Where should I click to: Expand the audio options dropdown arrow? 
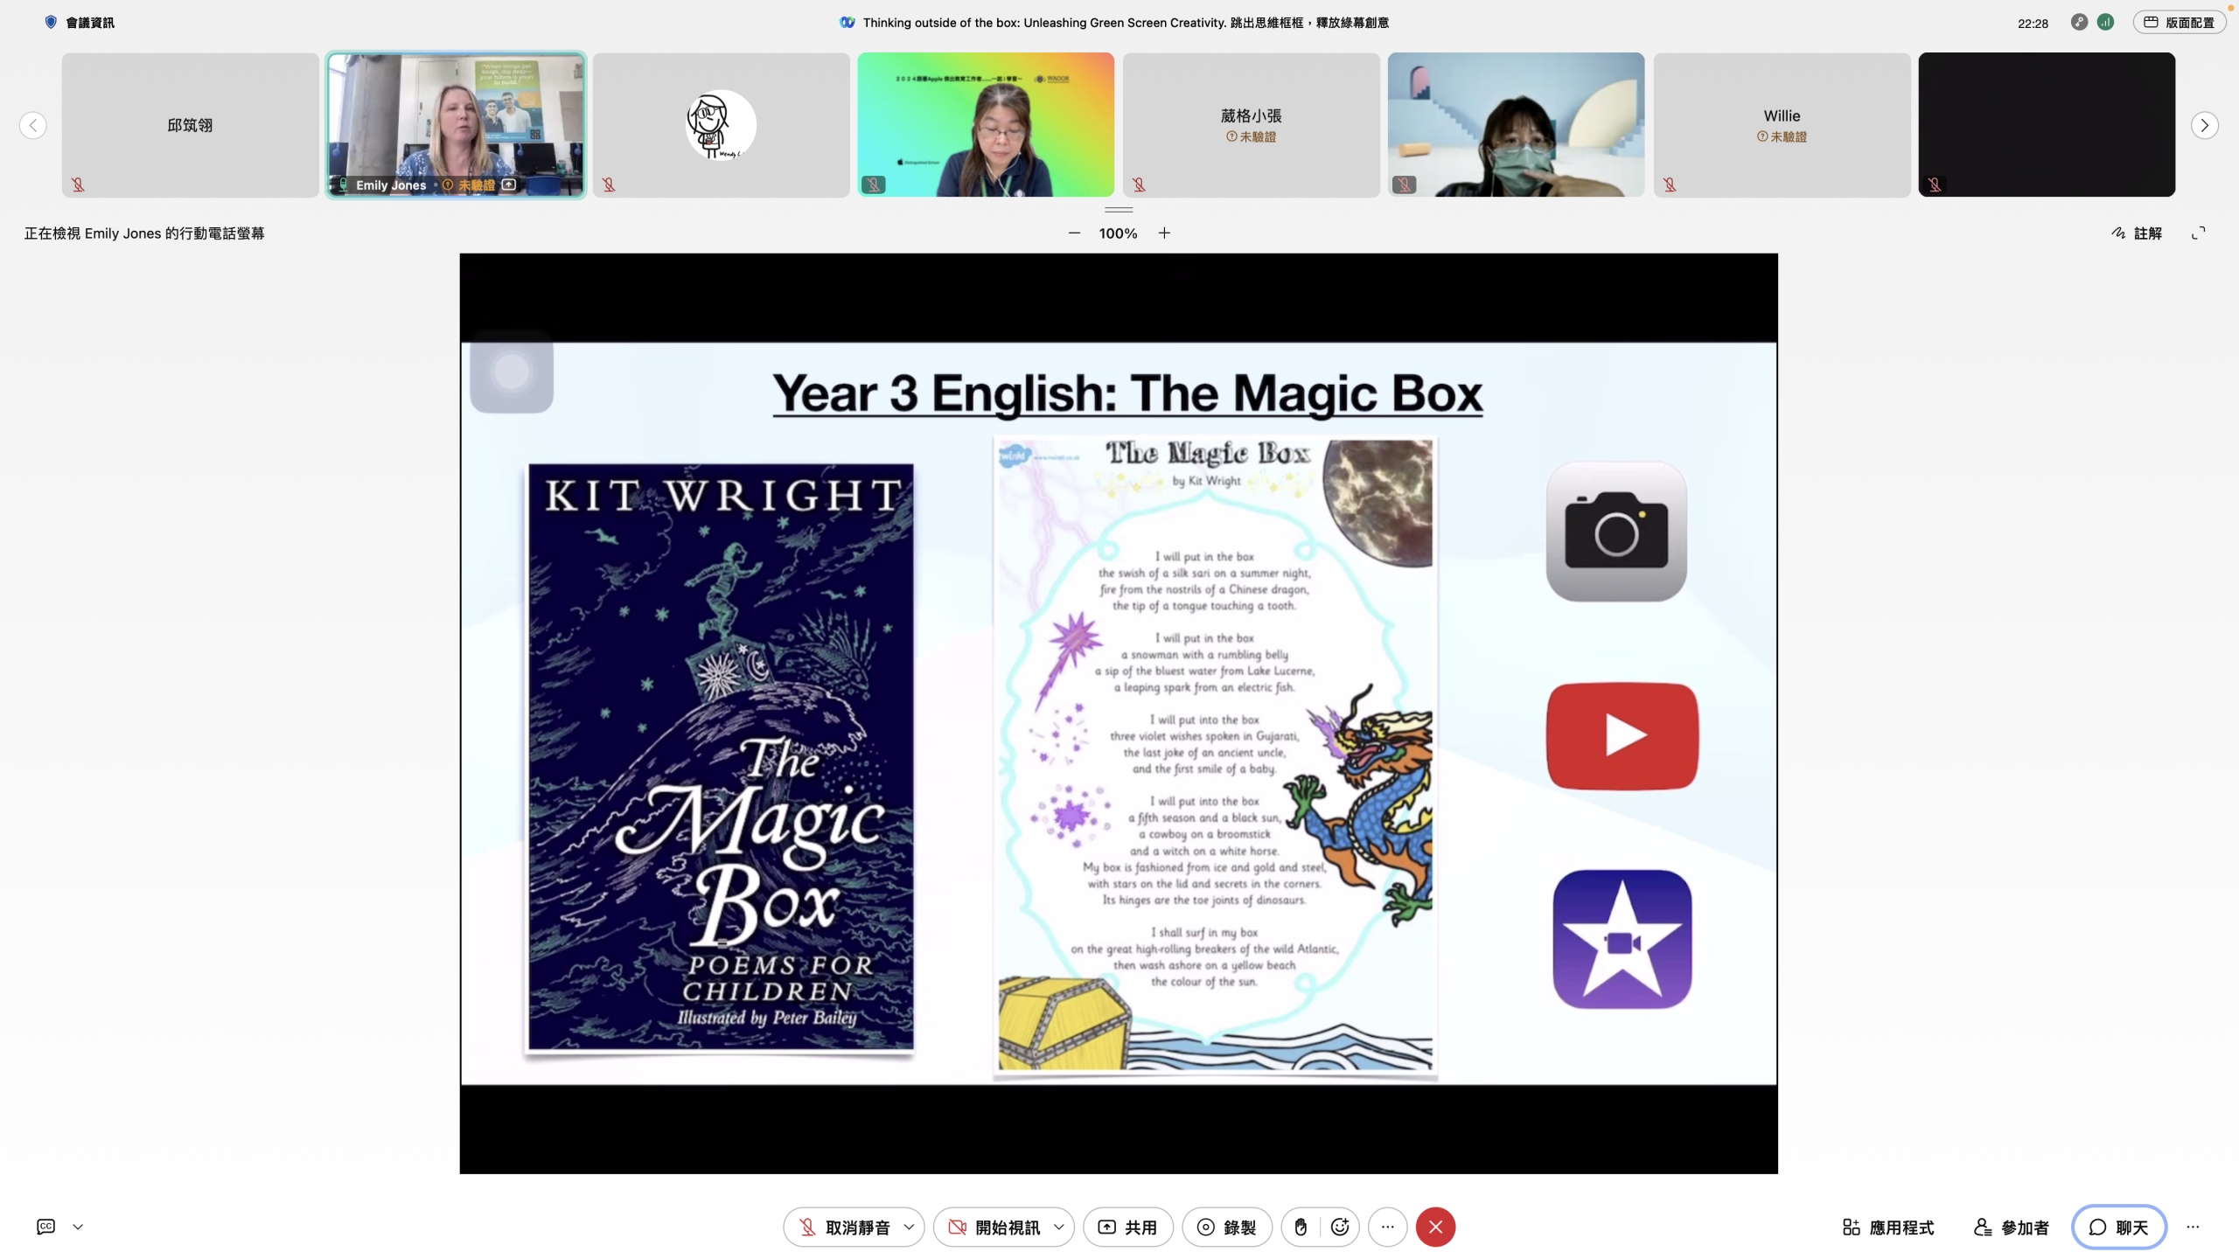coord(909,1227)
